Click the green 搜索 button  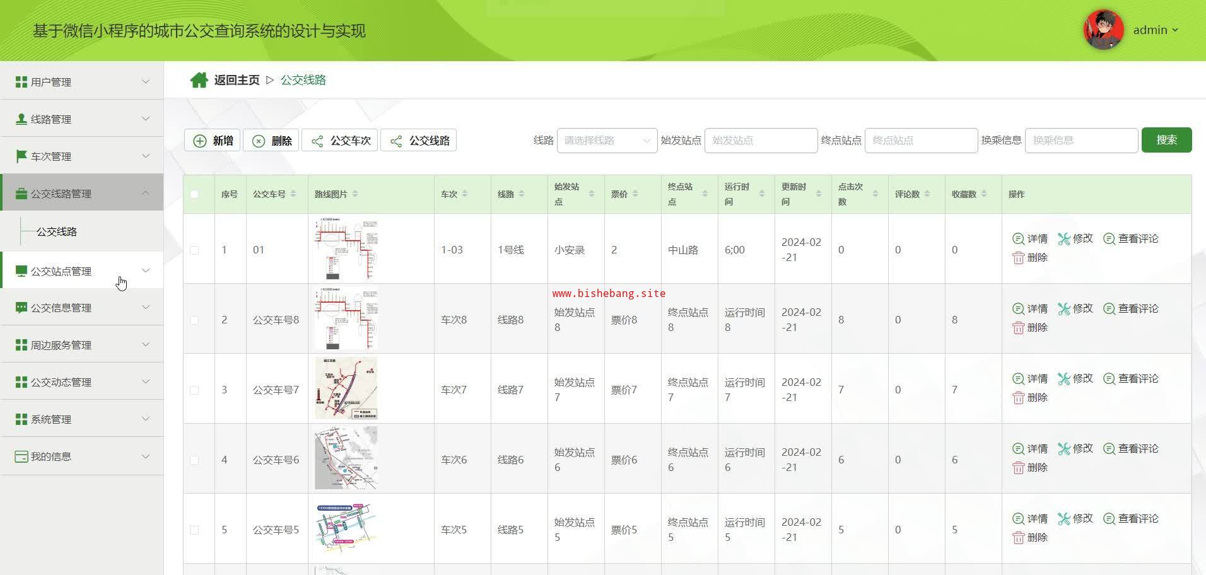1166,140
